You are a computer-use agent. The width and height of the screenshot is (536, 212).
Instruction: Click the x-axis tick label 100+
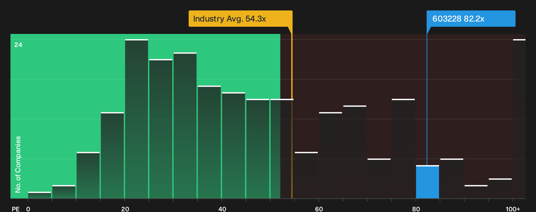click(x=513, y=209)
